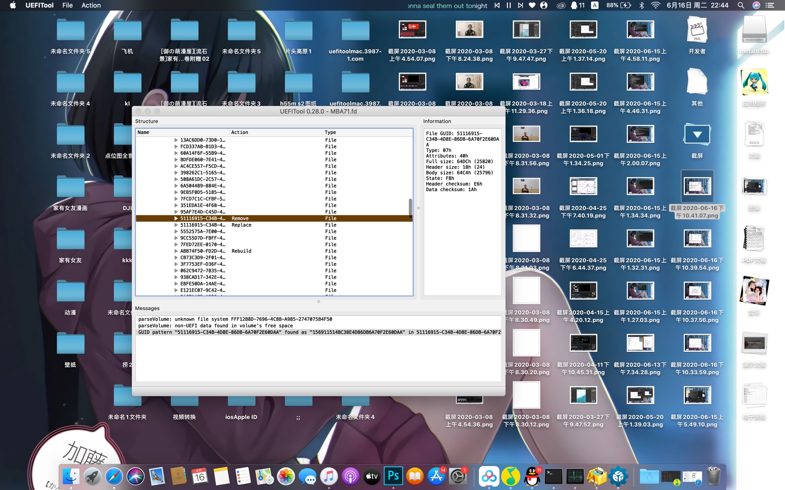The width and height of the screenshot is (785, 490).
Task: Pause the music from menu bar
Action: click(x=509, y=5)
